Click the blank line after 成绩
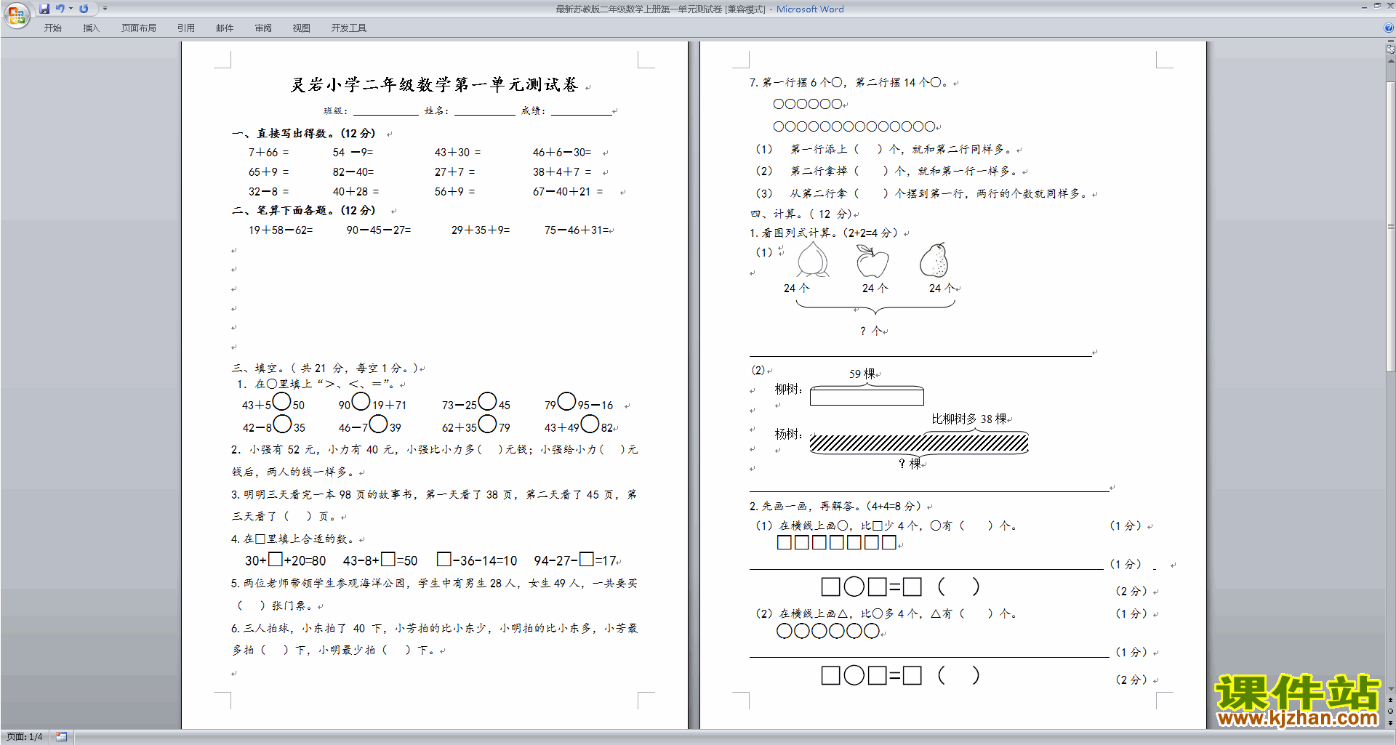The width and height of the screenshot is (1396, 745). click(x=581, y=111)
